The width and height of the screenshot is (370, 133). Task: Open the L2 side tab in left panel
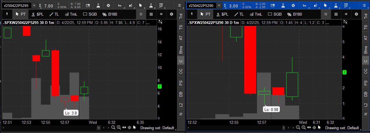pos(181,105)
